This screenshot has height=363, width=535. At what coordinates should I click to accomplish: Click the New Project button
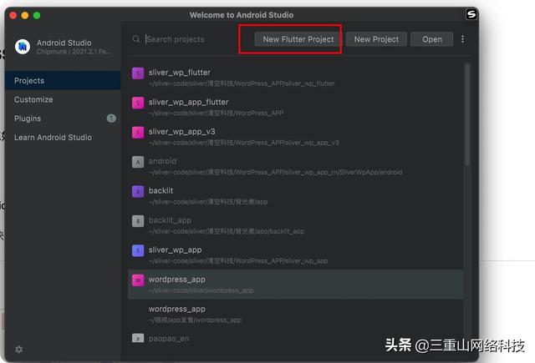[x=376, y=39]
